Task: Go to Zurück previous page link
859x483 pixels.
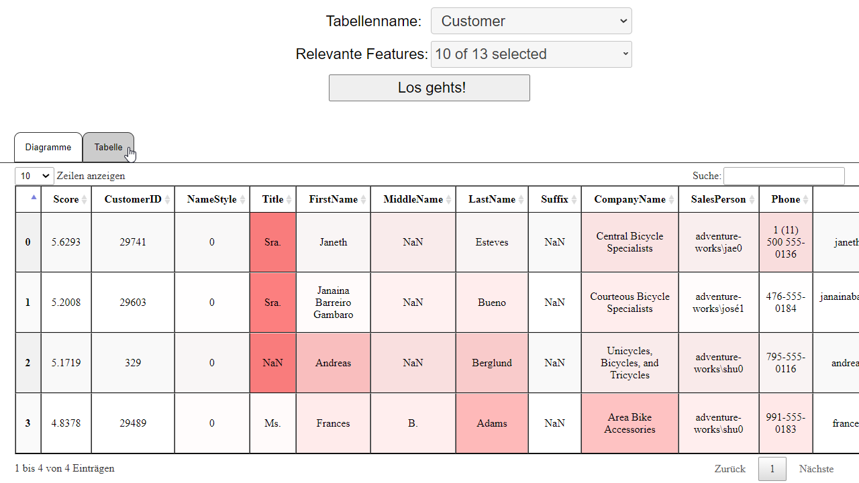Action: click(x=730, y=469)
